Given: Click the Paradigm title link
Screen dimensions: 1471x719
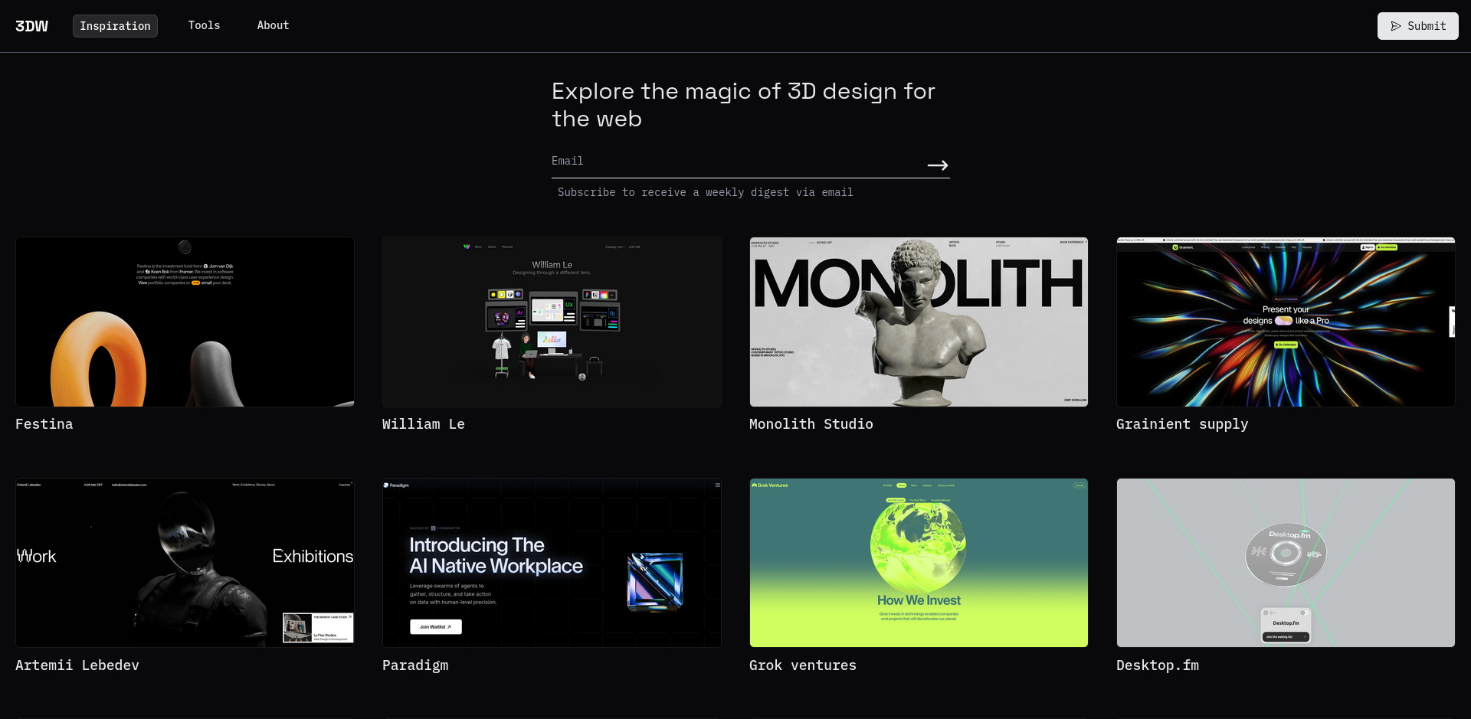Looking at the screenshot, I should tap(415, 665).
